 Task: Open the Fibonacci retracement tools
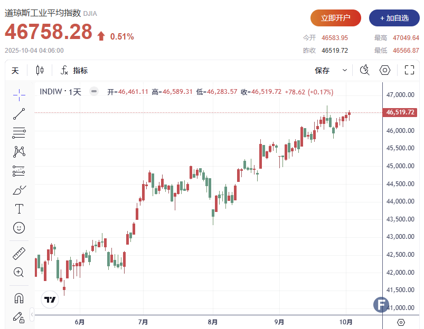point(19,133)
